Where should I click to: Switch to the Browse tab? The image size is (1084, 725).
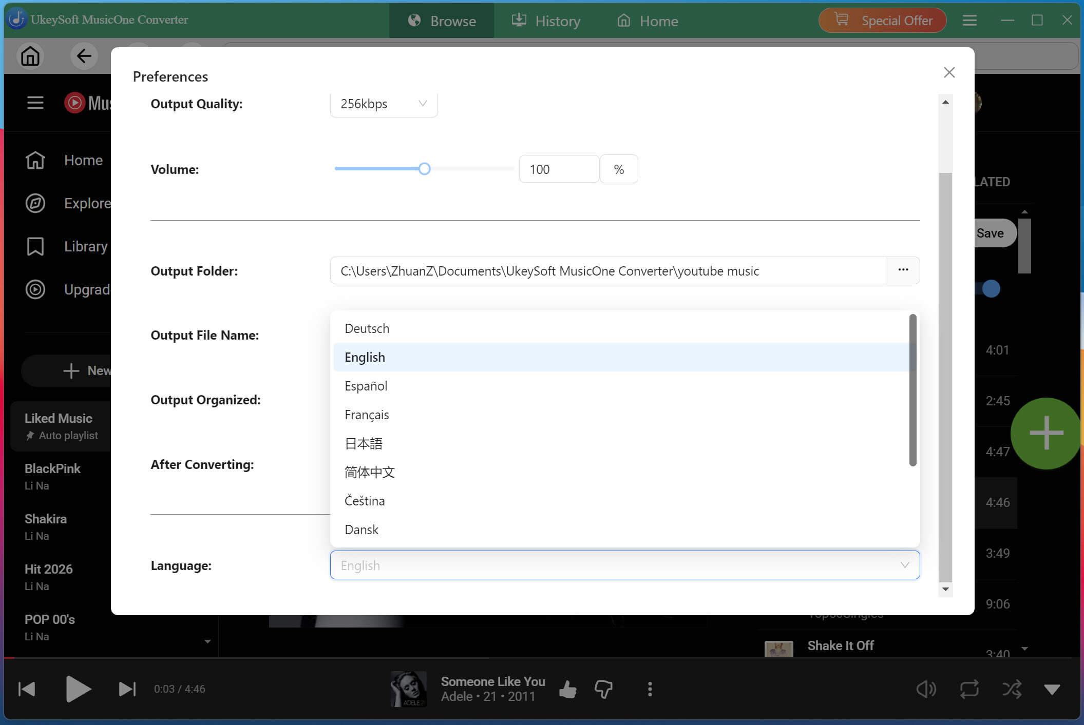442,21
